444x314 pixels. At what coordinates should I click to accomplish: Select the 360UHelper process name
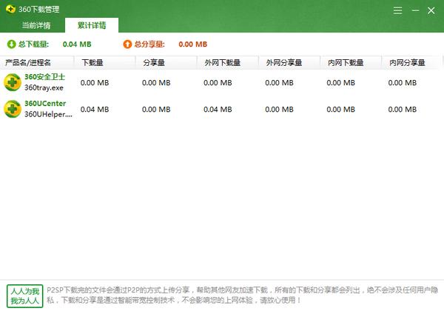point(48,114)
